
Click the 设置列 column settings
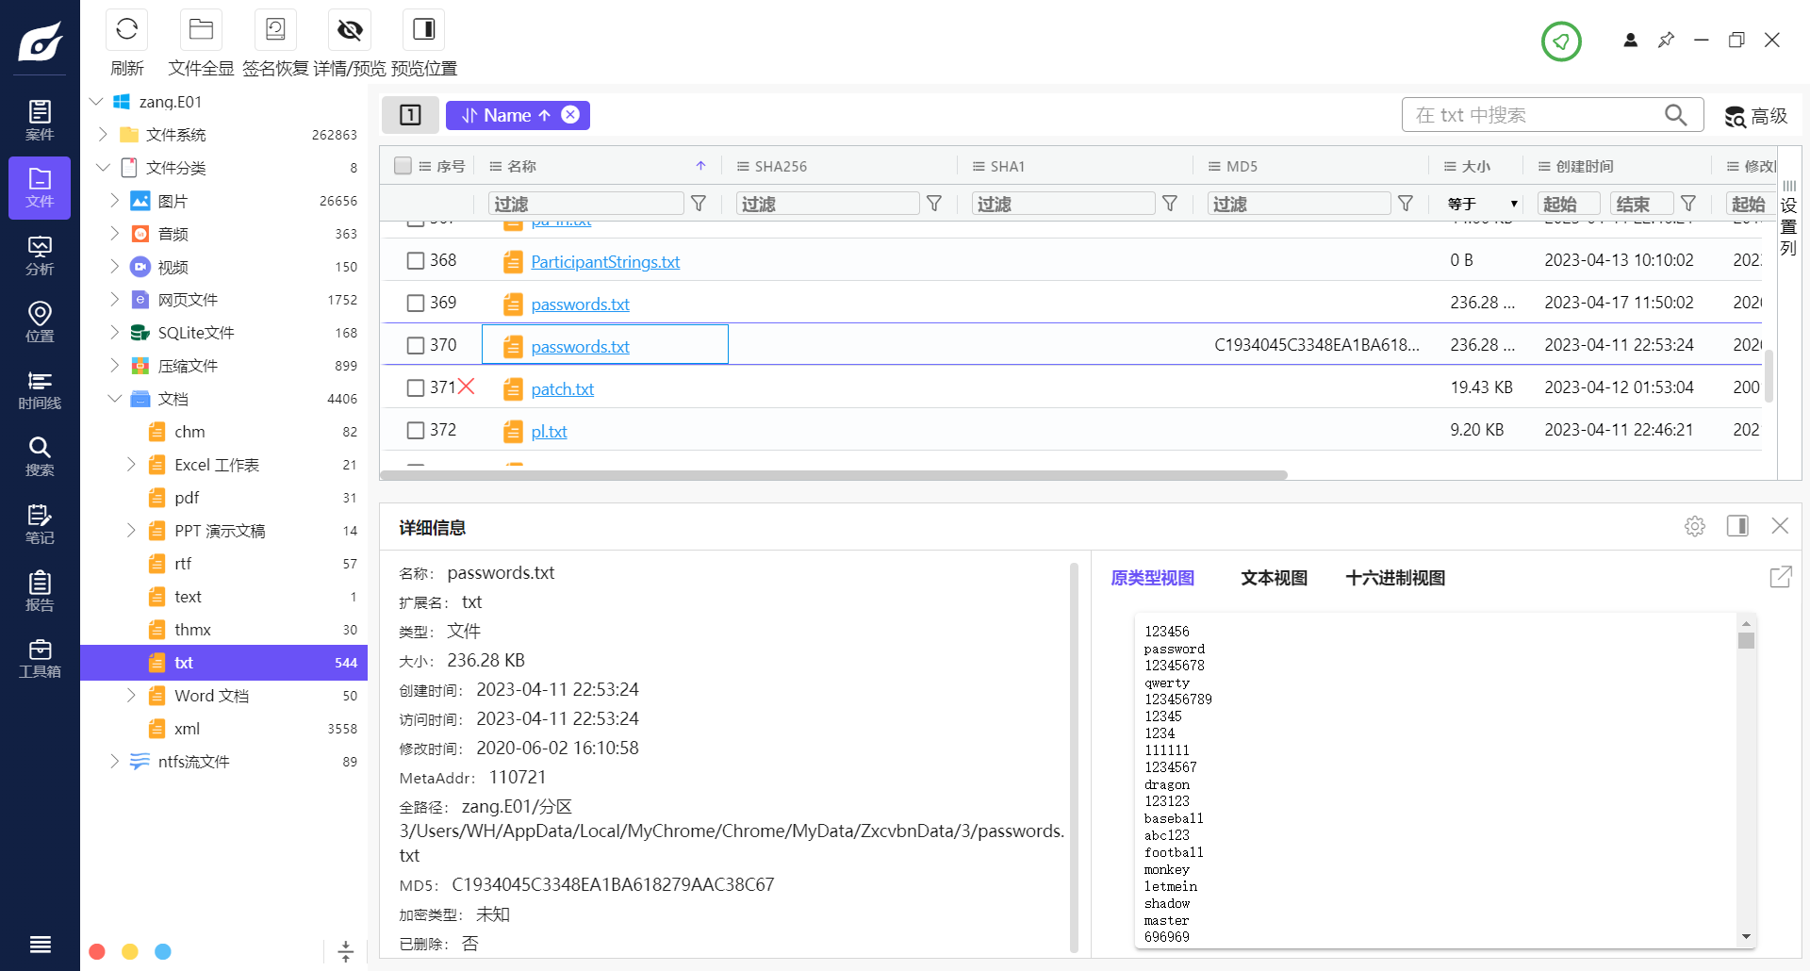(x=1788, y=217)
